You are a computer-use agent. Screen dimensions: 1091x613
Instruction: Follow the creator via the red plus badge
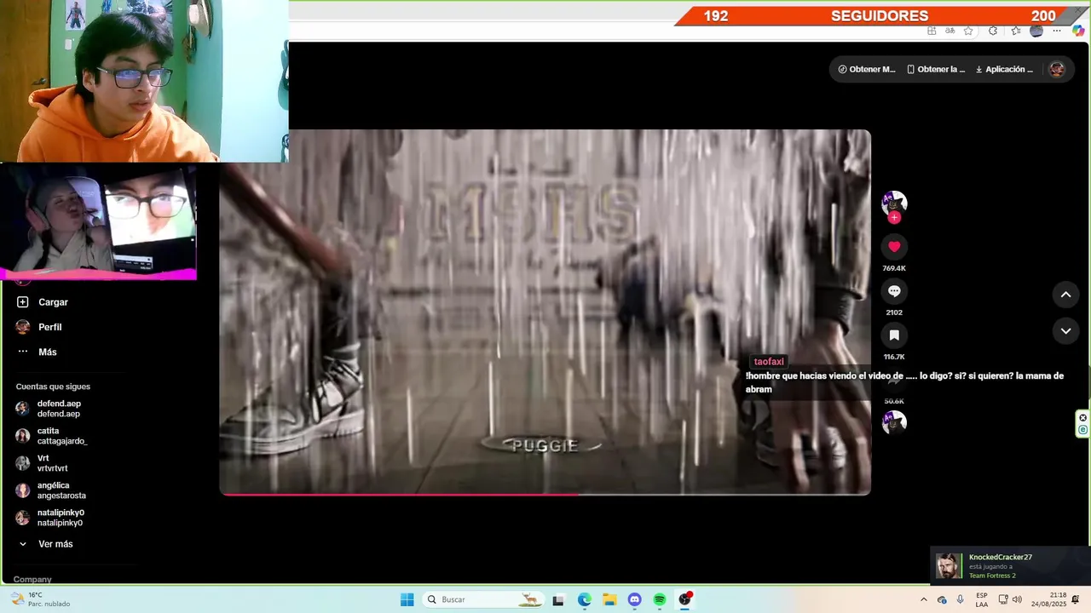[x=894, y=218]
